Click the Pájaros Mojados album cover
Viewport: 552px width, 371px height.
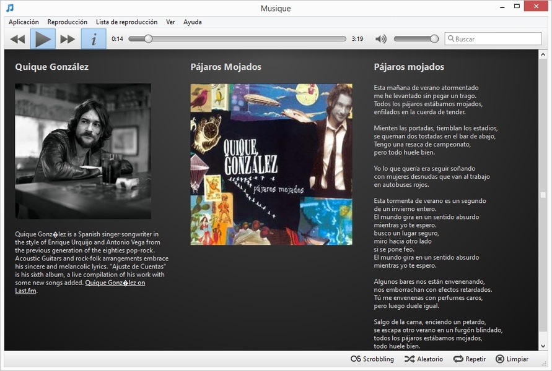pyautogui.click(x=271, y=164)
